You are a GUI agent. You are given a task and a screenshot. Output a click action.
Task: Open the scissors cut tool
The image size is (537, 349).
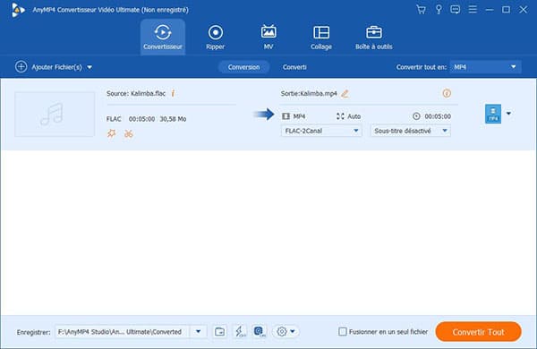128,133
